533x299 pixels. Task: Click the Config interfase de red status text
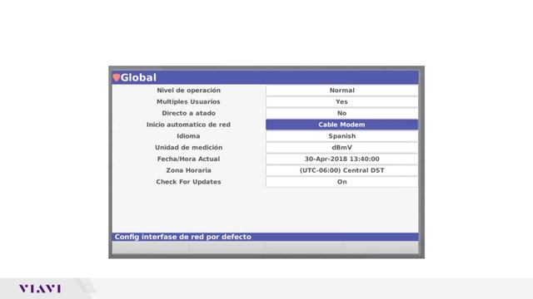183,237
